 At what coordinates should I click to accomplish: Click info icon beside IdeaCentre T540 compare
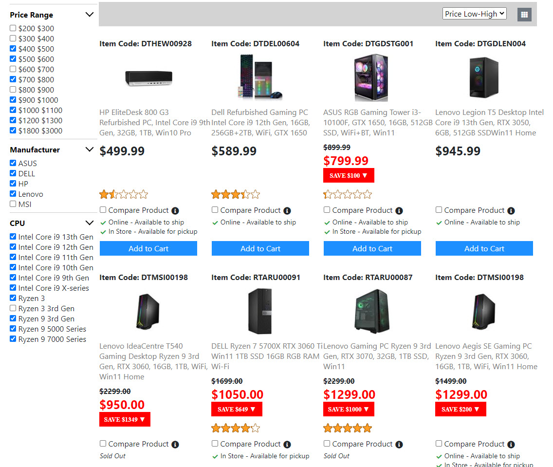175,445
